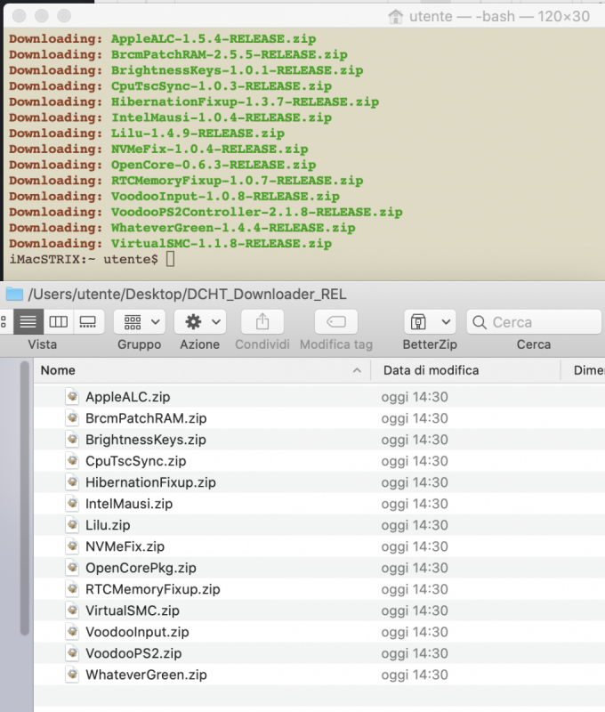Click the Finder sidebar scrollbar
Viewport: 605px width, 712px height.
pos(25,498)
